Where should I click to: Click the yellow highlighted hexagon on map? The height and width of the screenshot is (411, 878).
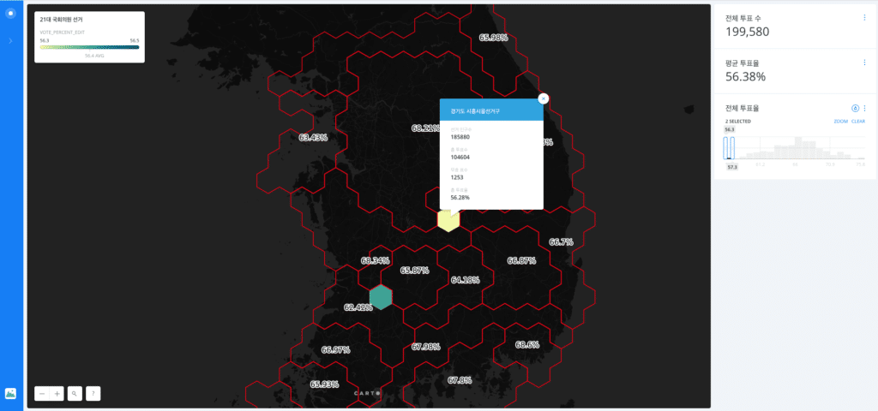(x=448, y=220)
